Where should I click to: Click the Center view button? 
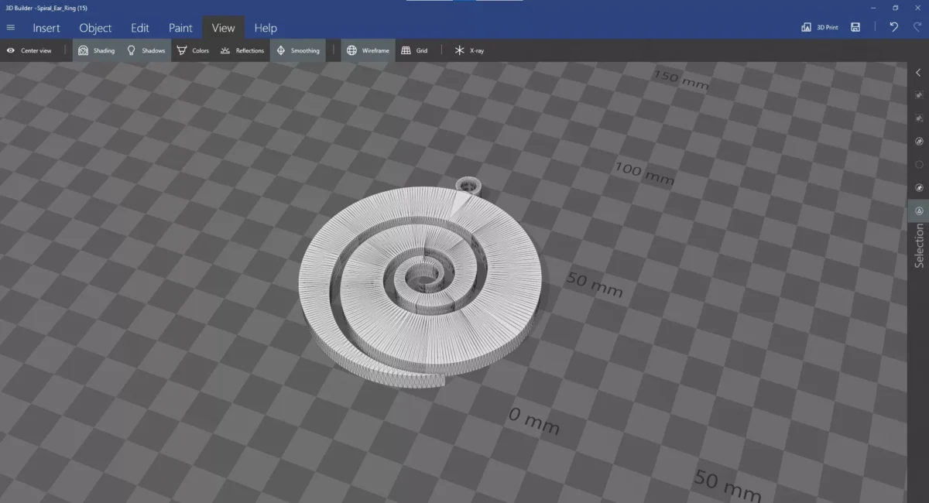(x=29, y=50)
